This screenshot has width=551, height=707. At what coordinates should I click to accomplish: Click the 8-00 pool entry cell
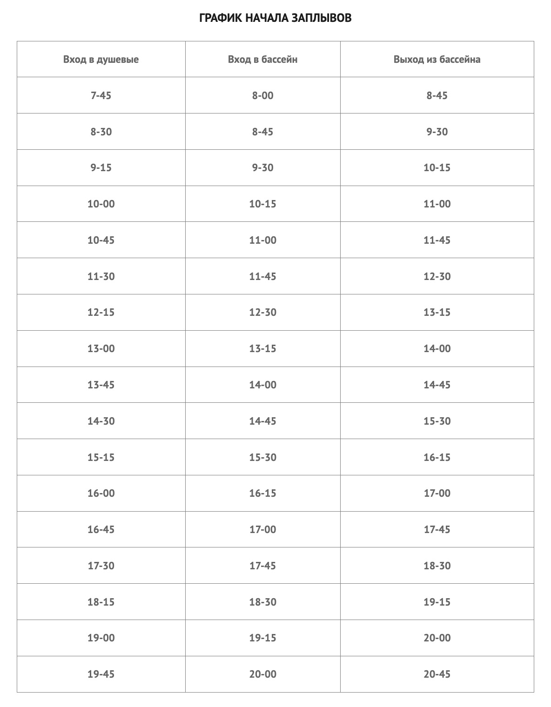coord(263,95)
